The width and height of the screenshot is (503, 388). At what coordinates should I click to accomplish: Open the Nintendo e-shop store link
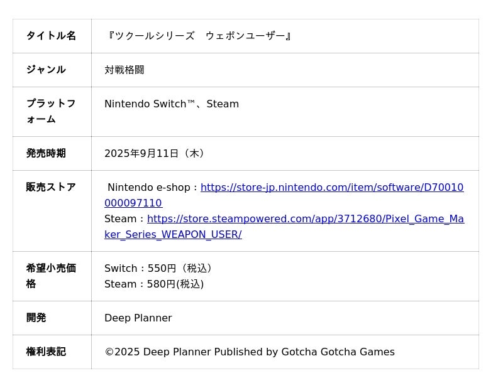point(331,187)
